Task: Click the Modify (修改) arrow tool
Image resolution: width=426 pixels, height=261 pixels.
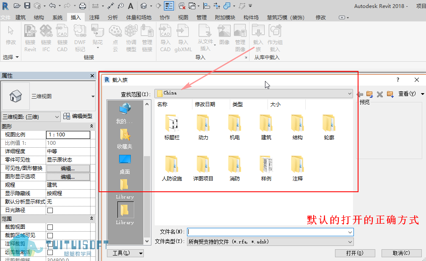Action: (11, 35)
